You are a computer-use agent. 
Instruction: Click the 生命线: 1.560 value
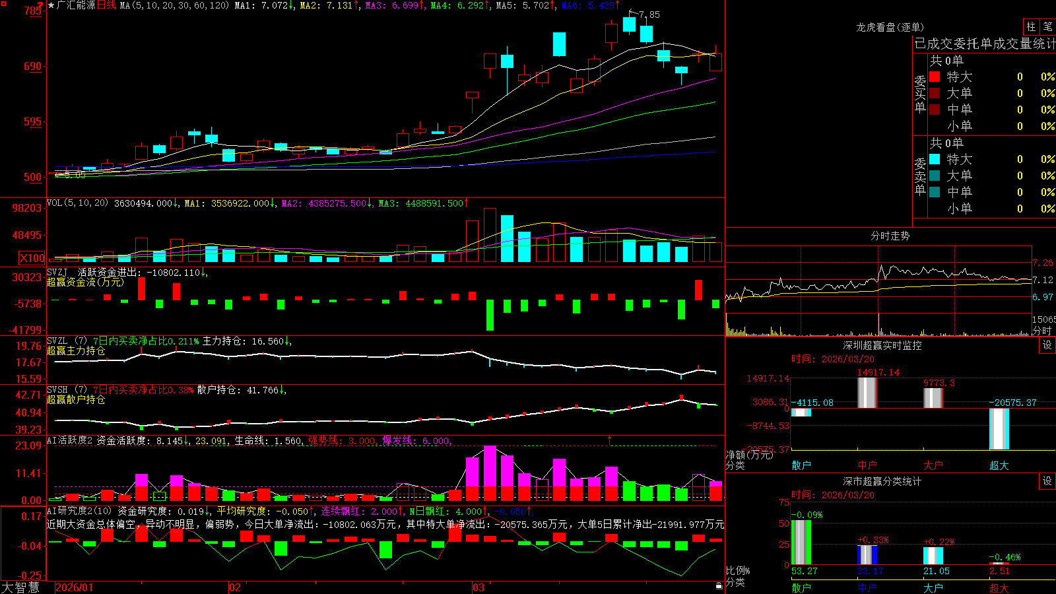click(x=269, y=441)
